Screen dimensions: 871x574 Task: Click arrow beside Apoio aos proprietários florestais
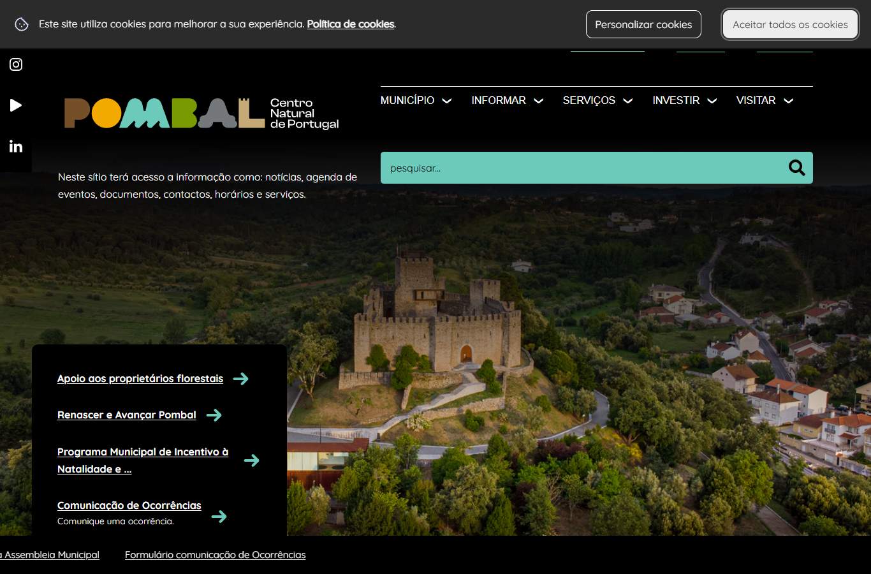(241, 379)
